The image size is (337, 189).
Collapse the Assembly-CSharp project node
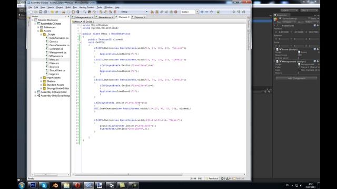point(35,24)
